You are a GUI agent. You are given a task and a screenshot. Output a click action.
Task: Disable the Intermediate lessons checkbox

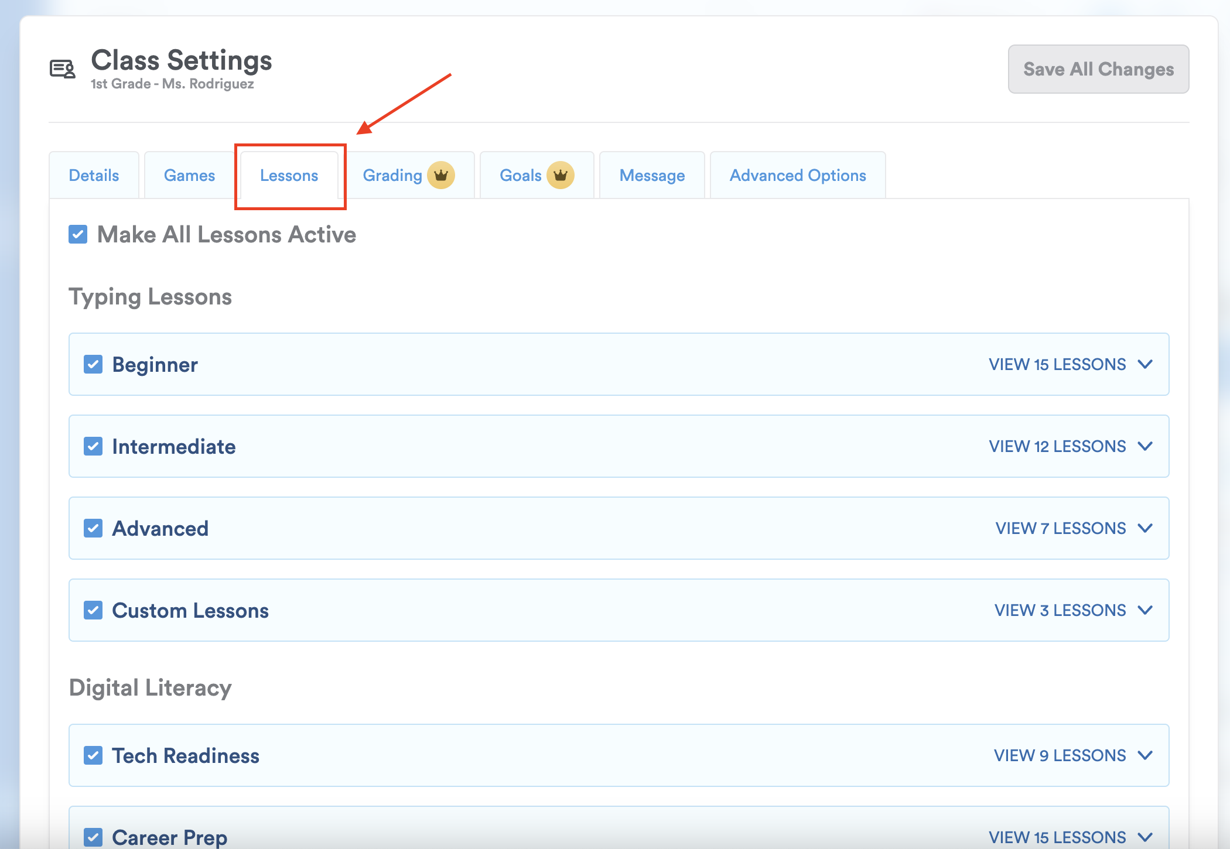(93, 446)
